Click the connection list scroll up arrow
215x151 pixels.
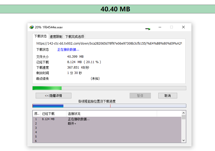[x=184, y=113]
